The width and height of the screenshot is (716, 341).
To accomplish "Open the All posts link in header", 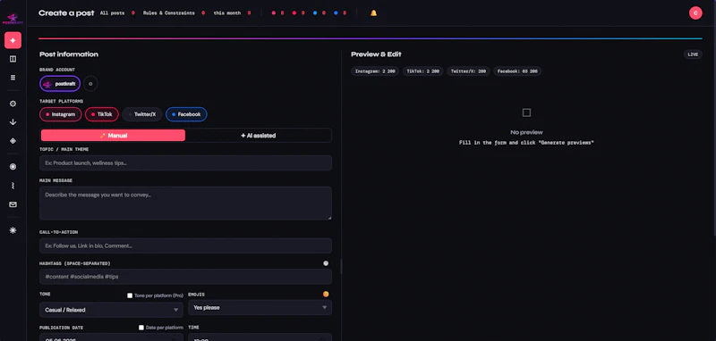I will point(118,13).
